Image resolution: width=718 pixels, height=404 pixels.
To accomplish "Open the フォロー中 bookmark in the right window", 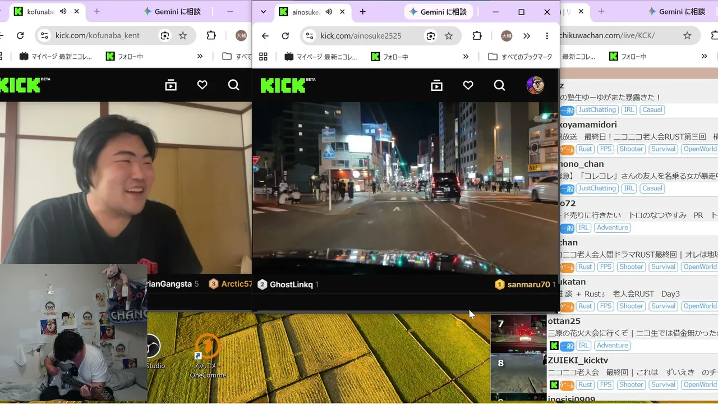I will [x=628, y=57].
